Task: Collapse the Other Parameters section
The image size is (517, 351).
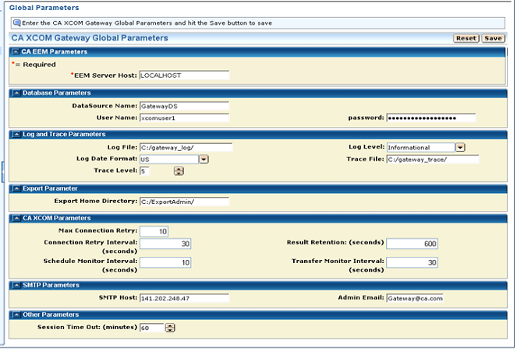Action: point(16,315)
